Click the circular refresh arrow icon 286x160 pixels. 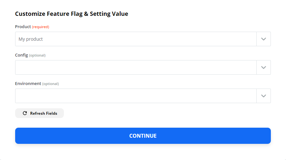tap(25, 113)
